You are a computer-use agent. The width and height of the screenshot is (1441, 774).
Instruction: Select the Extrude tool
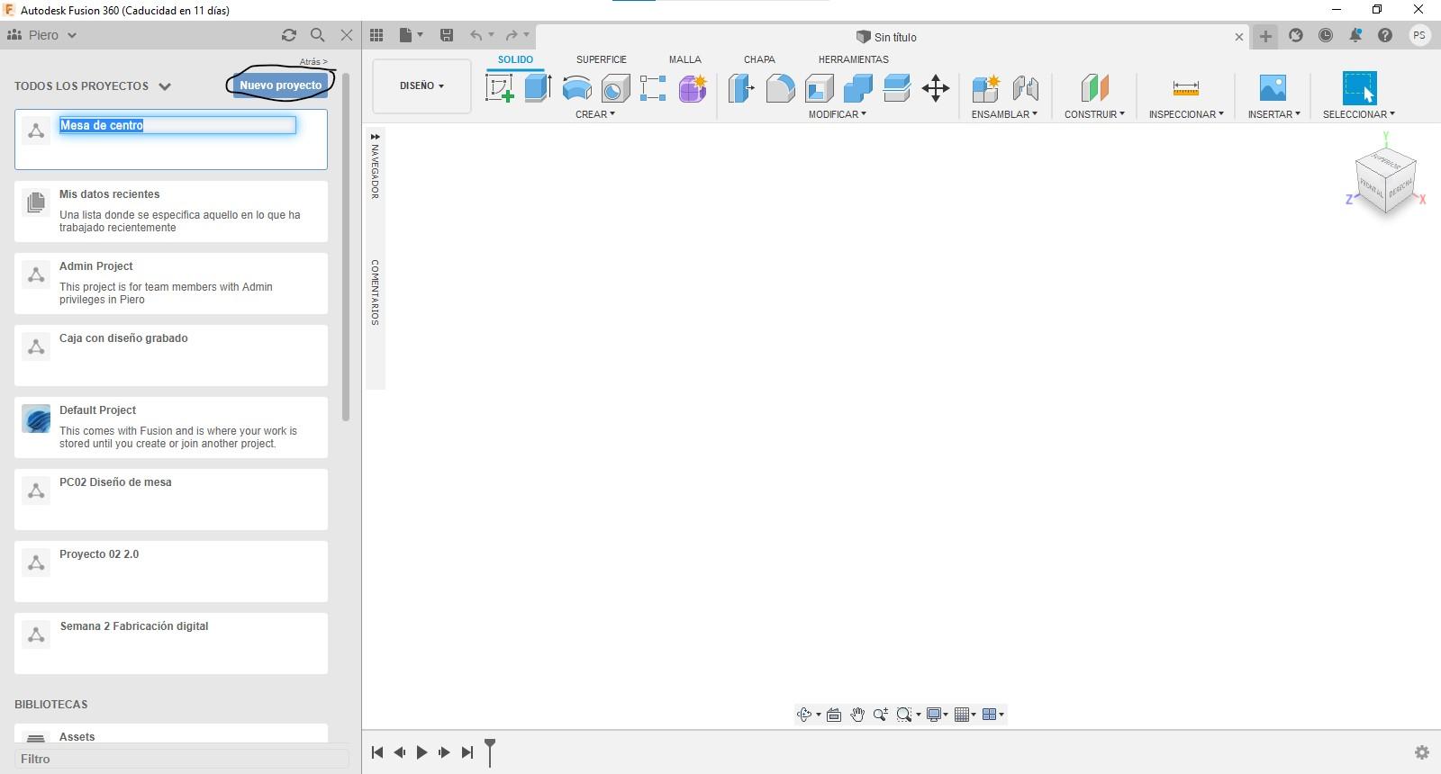[x=538, y=88]
